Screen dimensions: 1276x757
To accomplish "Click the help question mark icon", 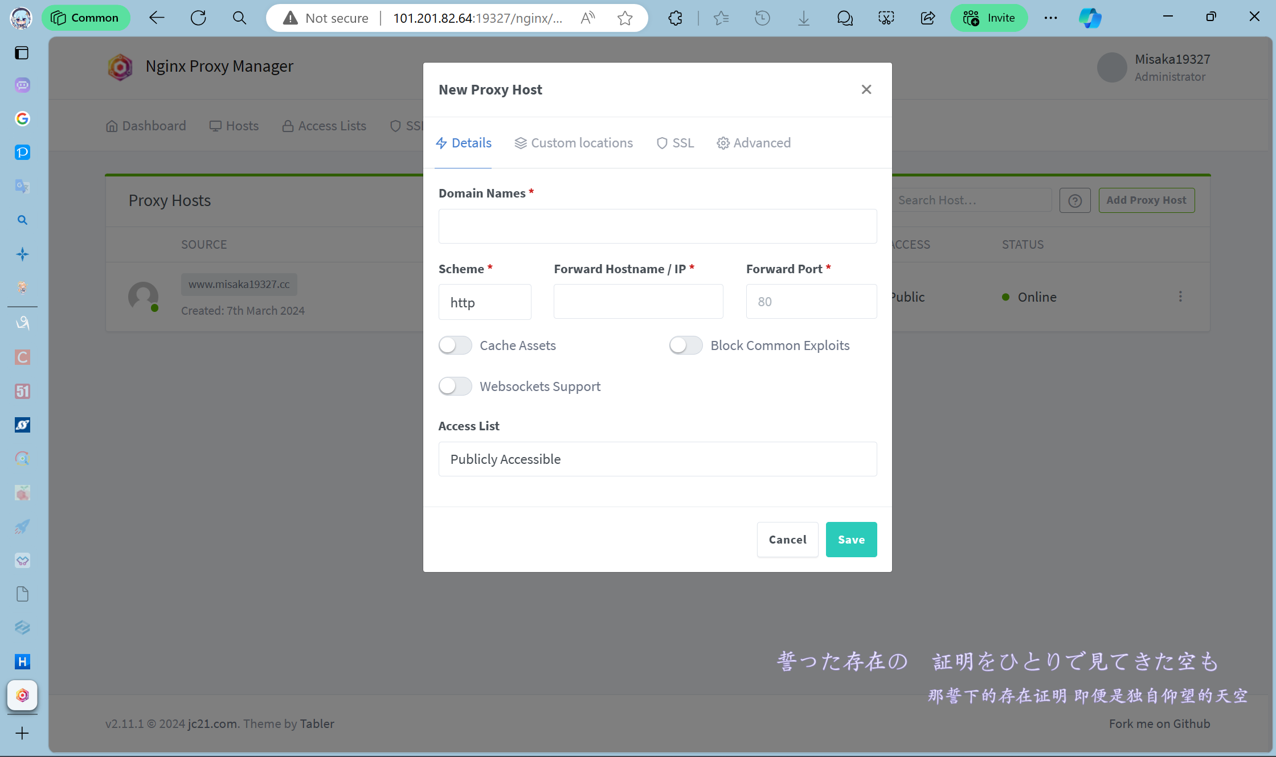I will tap(1075, 200).
